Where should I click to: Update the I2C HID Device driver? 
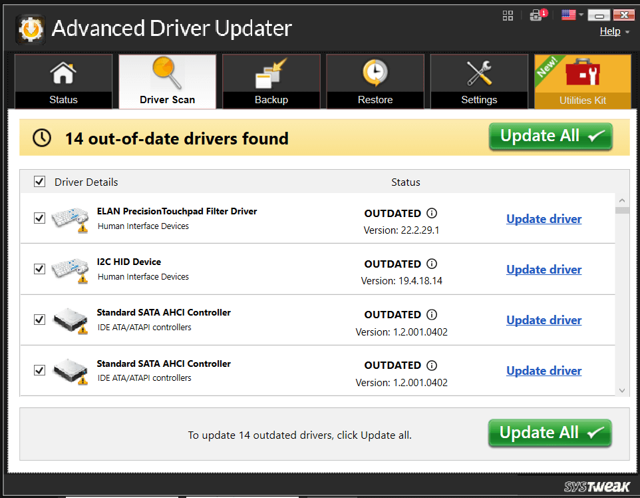click(544, 269)
